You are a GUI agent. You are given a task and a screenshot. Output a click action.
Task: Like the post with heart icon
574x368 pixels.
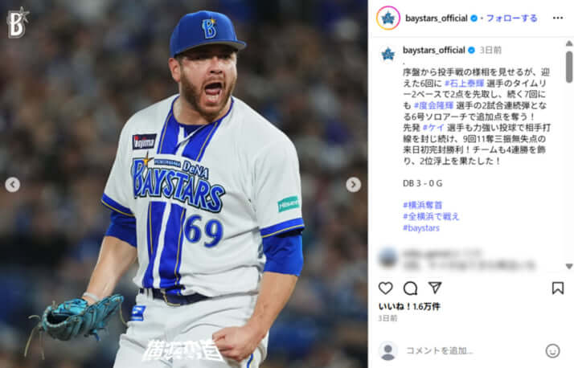coord(385,288)
